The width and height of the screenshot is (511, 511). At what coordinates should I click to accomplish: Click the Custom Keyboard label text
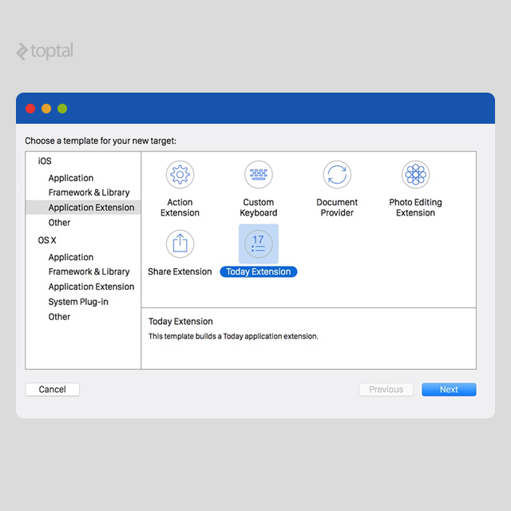coord(259,208)
